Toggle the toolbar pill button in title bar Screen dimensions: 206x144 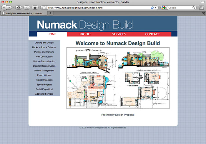click(202, 2)
